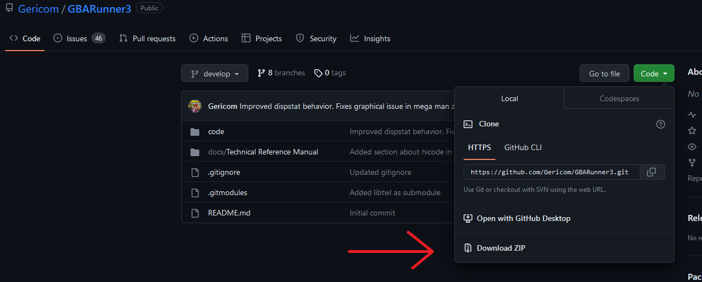Click the star icon in About sidebar
This screenshot has height=282, width=702.
692,131
